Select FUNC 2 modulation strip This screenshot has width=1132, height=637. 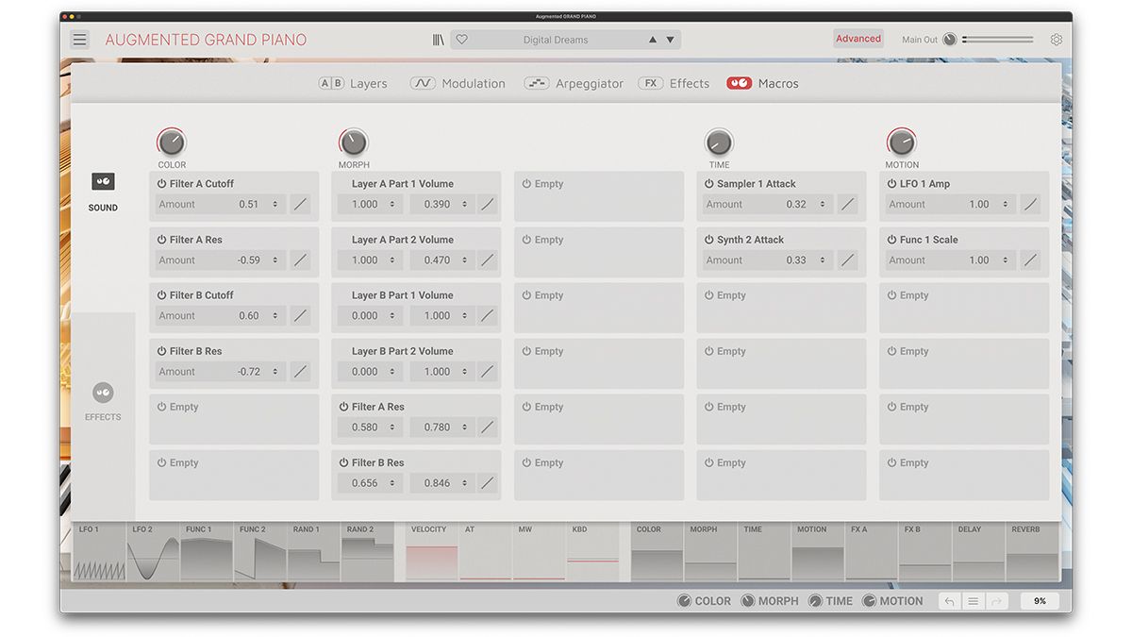[x=260, y=552]
